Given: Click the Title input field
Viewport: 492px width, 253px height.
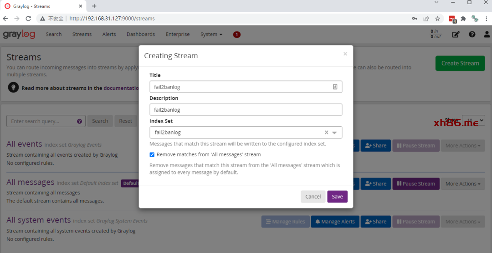Looking at the screenshot, I should [x=241, y=87].
